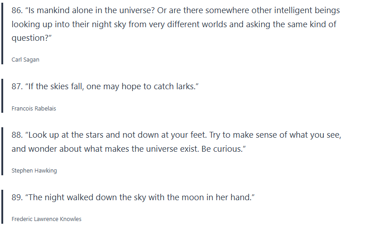The height and width of the screenshot is (226, 366).
Task: Click the number "87." before the Rabelais quote
Action: pyautogui.click(x=17, y=87)
